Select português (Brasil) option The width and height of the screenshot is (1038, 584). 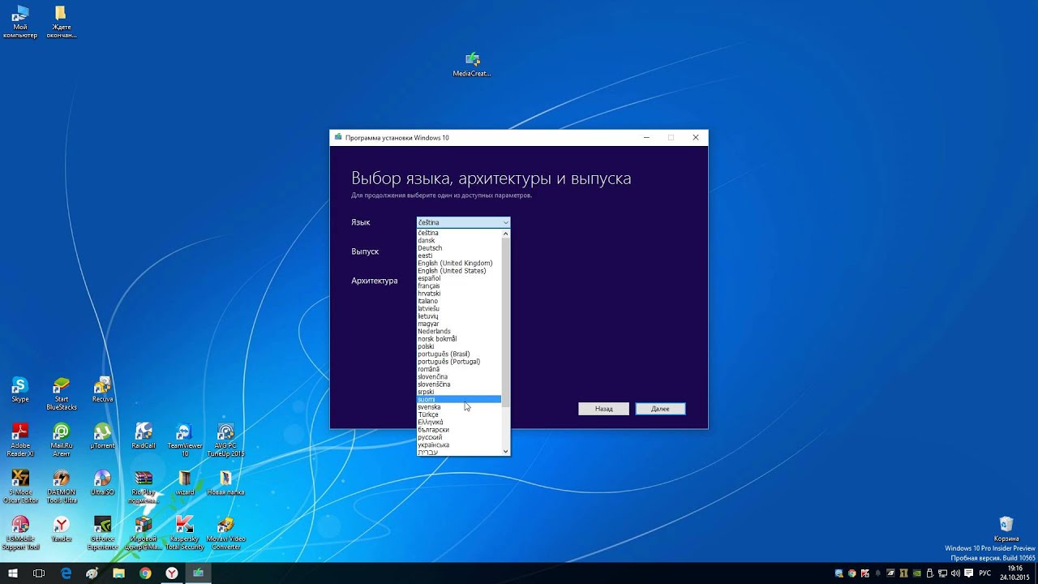click(459, 354)
